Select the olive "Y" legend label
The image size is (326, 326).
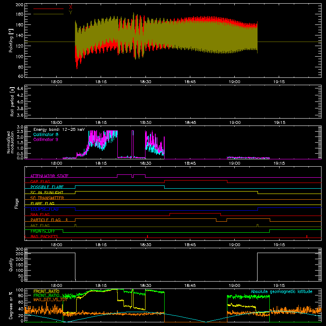(70, 13)
